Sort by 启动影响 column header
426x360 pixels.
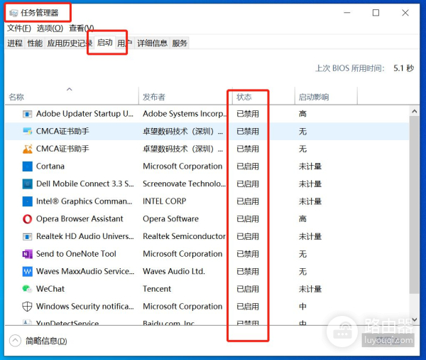(x=313, y=97)
